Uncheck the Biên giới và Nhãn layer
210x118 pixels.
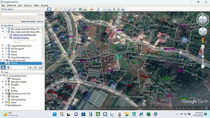pos(6,81)
